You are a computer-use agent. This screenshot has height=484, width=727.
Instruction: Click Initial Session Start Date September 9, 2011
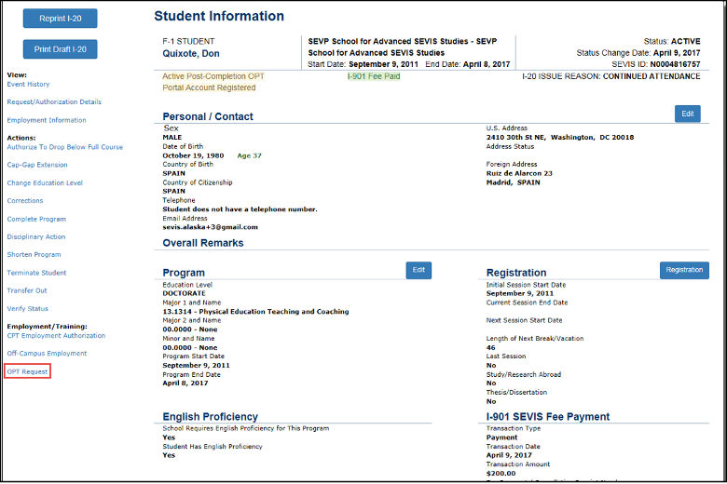point(520,293)
